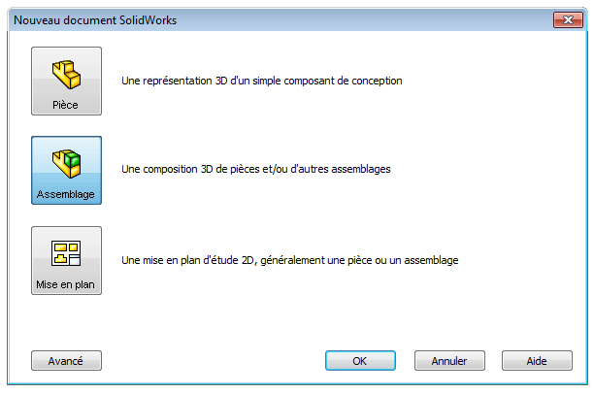Close the Nouveau document SolidWorks dialog
The width and height of the screenshot is (594, 394).
pyautogui.click(x=568, y=20)
